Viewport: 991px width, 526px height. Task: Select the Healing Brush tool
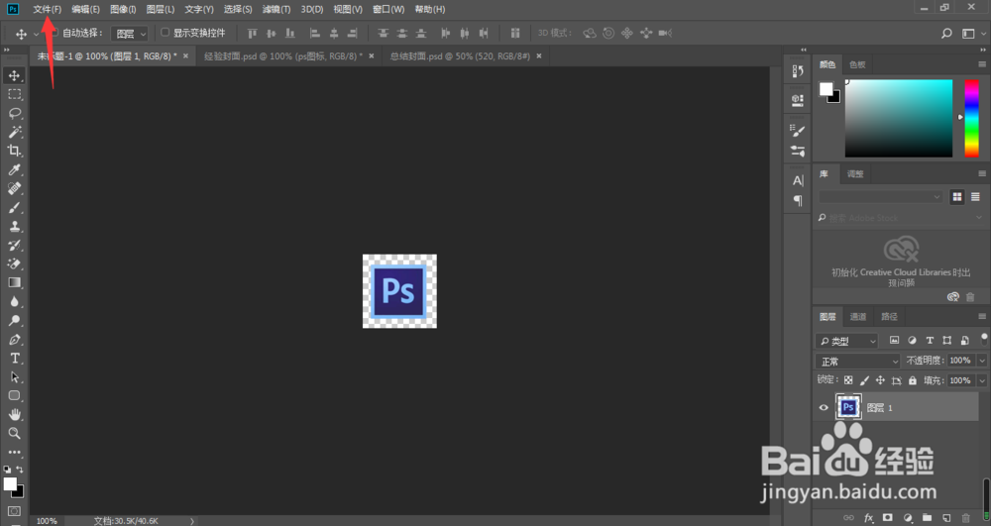[x=14, y=189]
